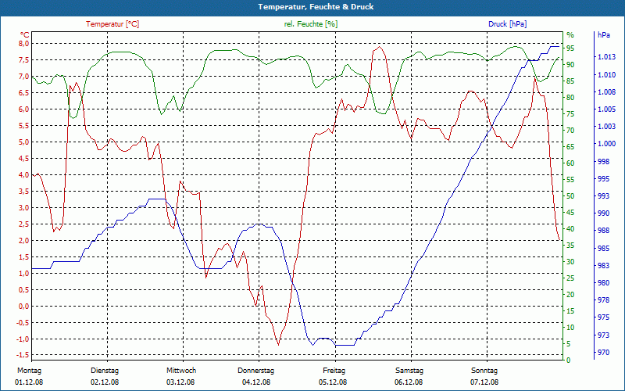Click the blue pressure minimum near Freitag

click(x=345, y=345)
